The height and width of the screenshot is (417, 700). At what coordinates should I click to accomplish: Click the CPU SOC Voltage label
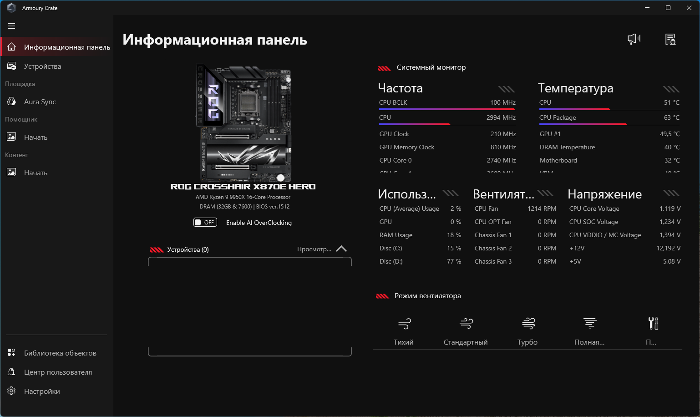coord(594,222)
